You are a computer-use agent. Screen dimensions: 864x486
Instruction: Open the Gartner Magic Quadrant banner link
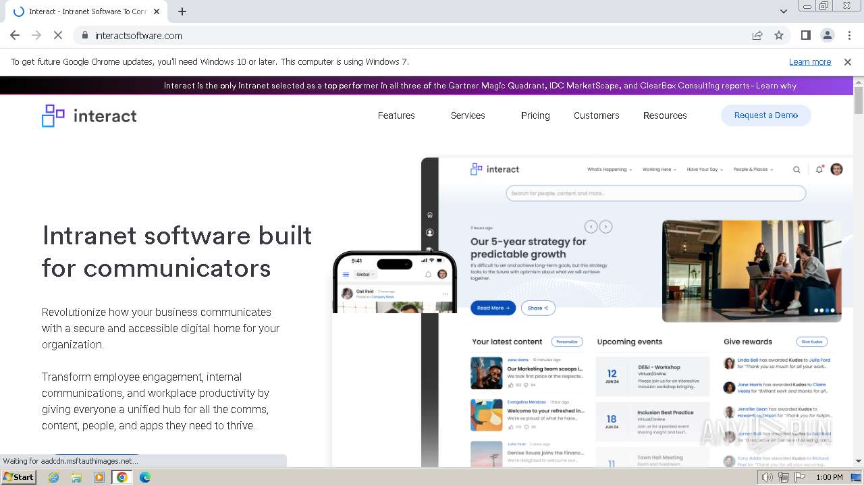click(x=480, y=86)
